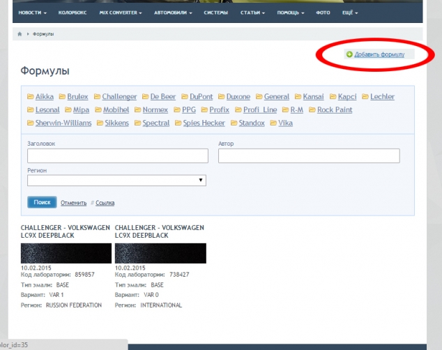Click the Заголовок input field
The image size is (442, 350).
click(118, 156)
